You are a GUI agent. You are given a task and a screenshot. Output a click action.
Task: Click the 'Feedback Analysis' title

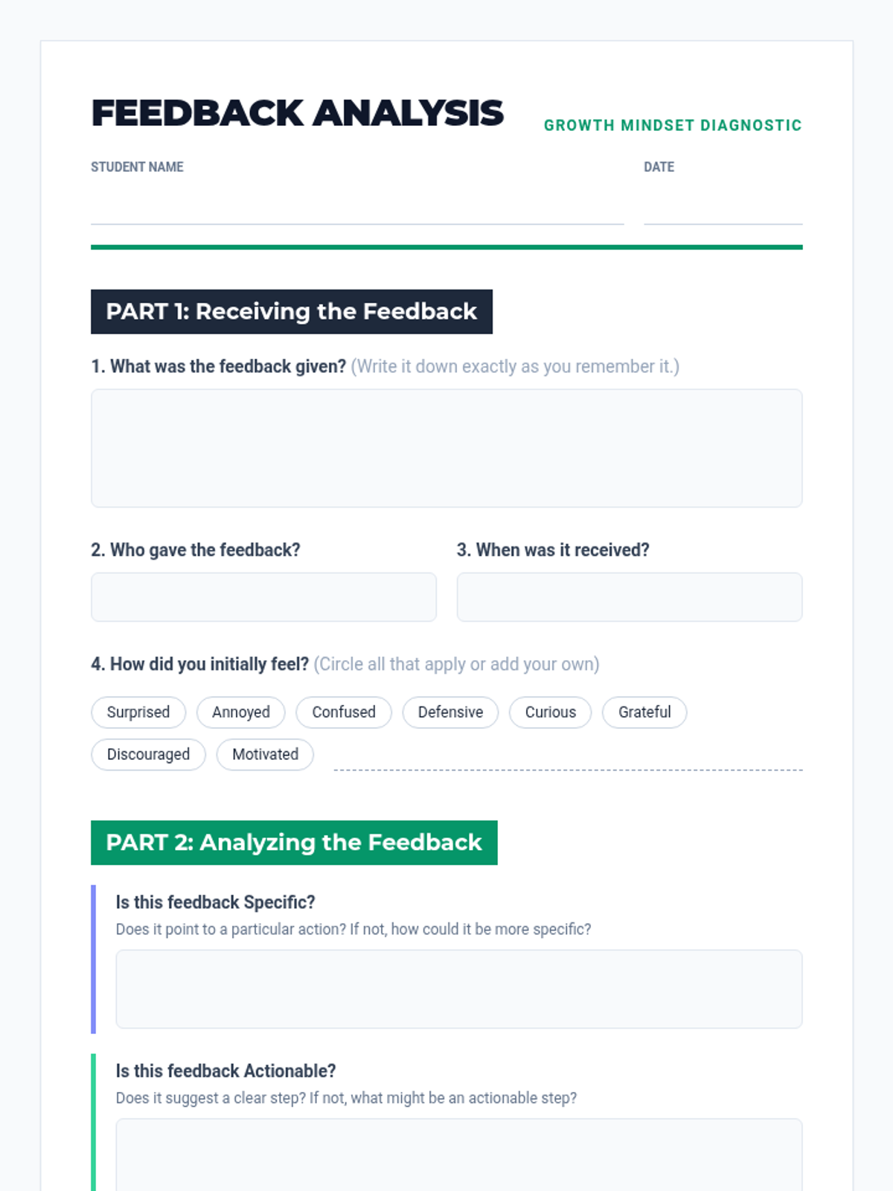(x=298, y=113)
